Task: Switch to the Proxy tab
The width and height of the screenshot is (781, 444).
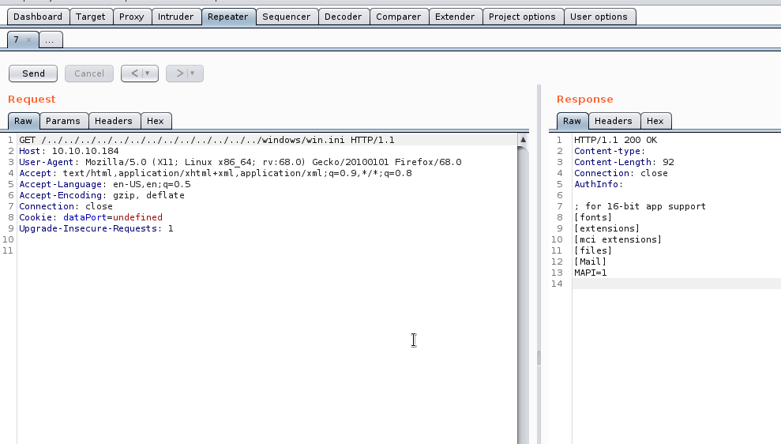Action: [131, 17]
